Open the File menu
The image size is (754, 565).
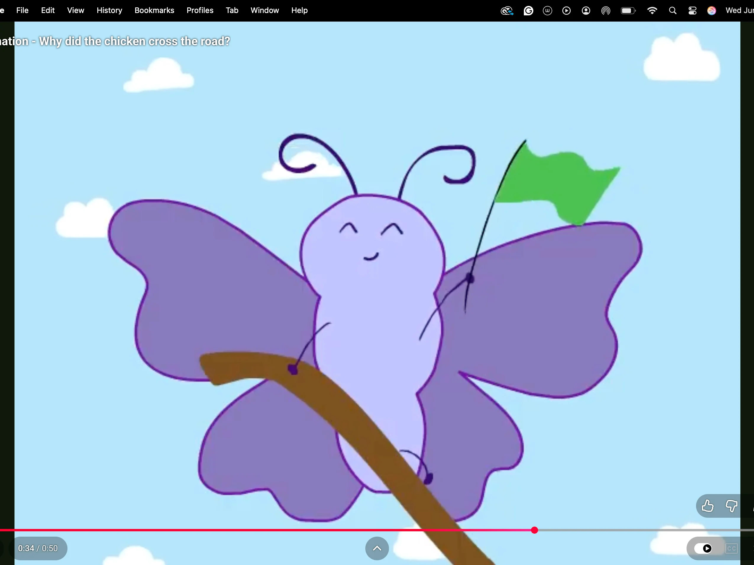[x=22, y=10]
